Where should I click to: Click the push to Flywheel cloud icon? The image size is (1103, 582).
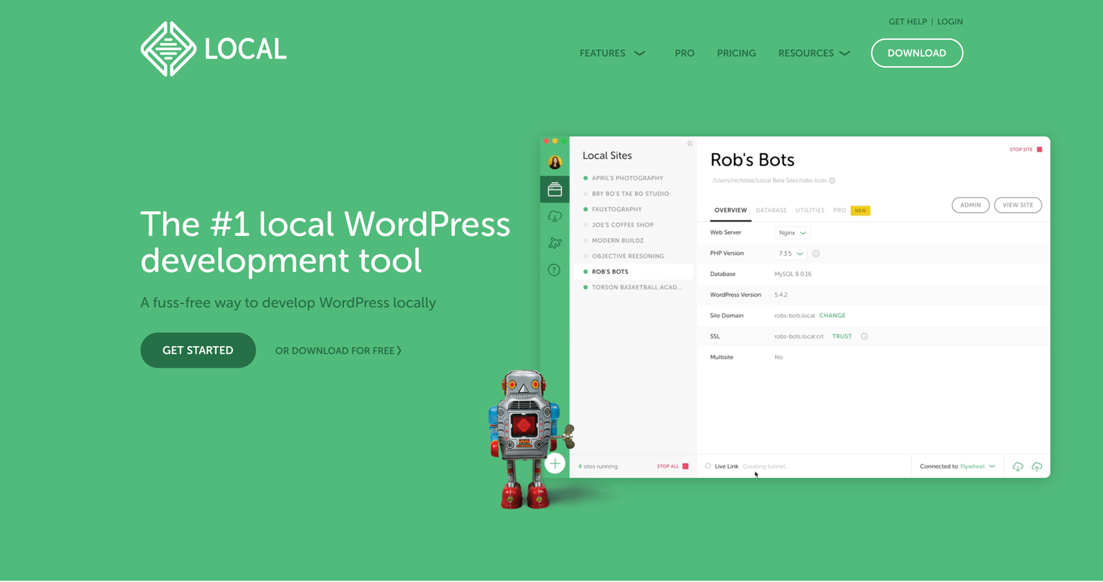pos(1037,467)
